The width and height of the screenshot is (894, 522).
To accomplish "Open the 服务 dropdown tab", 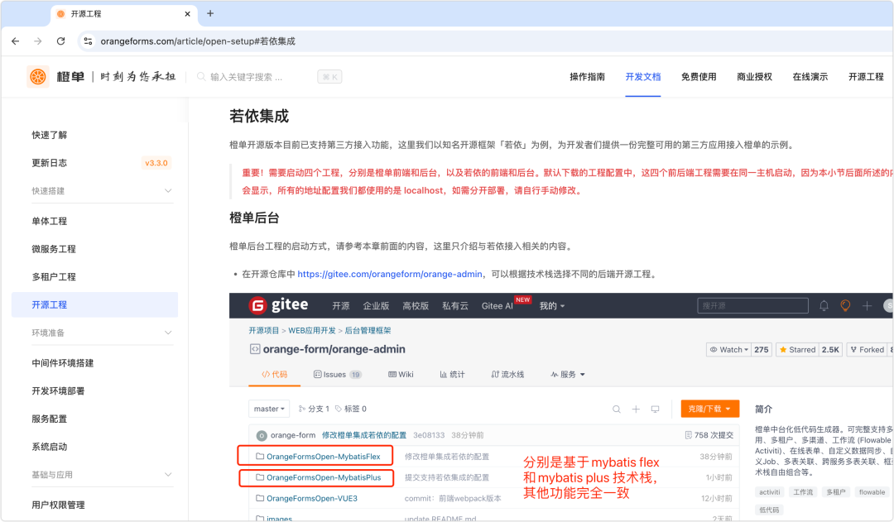I will tap(568, 375).
